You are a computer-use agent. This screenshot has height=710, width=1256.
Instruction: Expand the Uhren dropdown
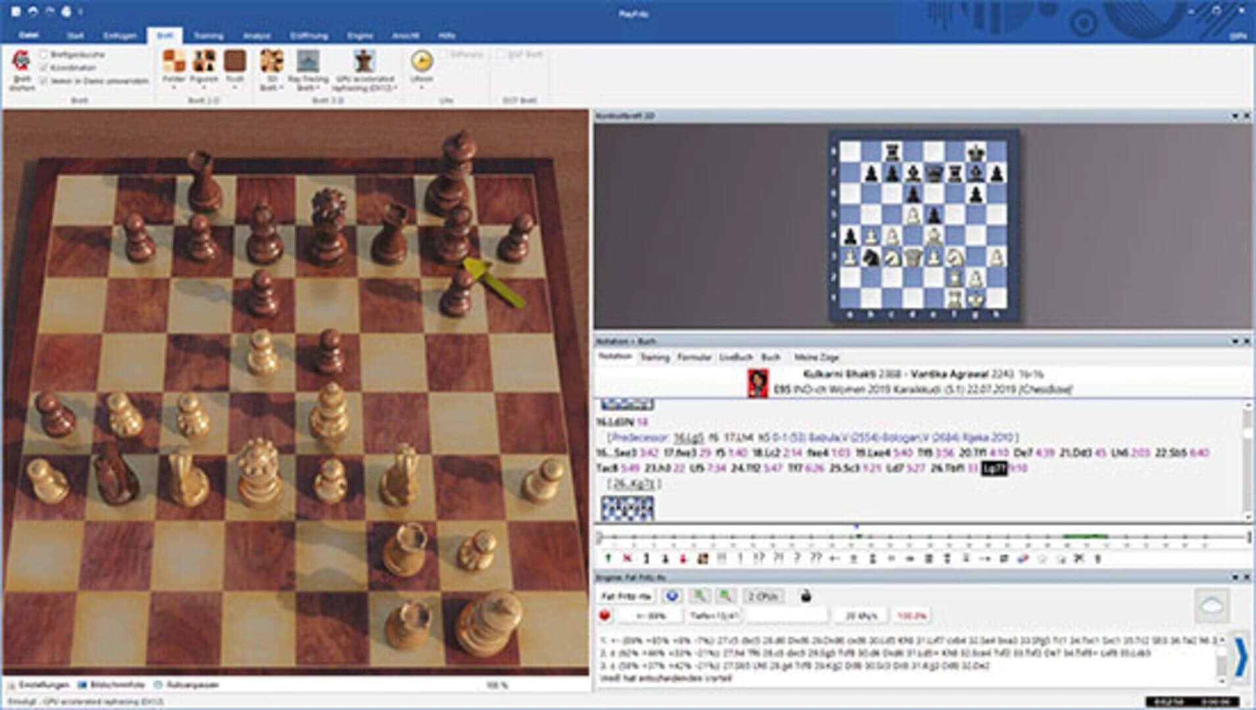[x=421, y=85]
